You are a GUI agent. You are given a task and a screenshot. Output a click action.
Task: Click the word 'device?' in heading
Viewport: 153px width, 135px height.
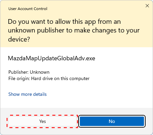(x=19, y=39)
